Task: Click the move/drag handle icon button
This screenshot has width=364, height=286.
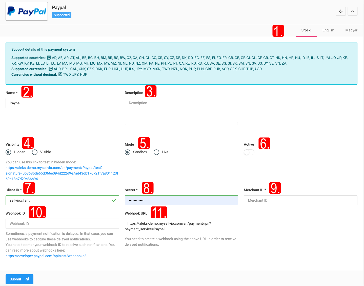Action: pyautogui.click(x=341, y=11)
